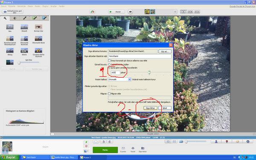Click the green Paylaş share button
256x160 pixels.
[105, 150]
